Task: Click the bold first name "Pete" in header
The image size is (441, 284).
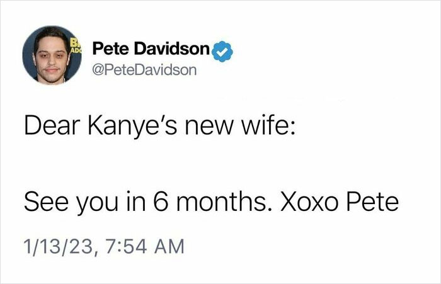Action: [x=110, y=49]
